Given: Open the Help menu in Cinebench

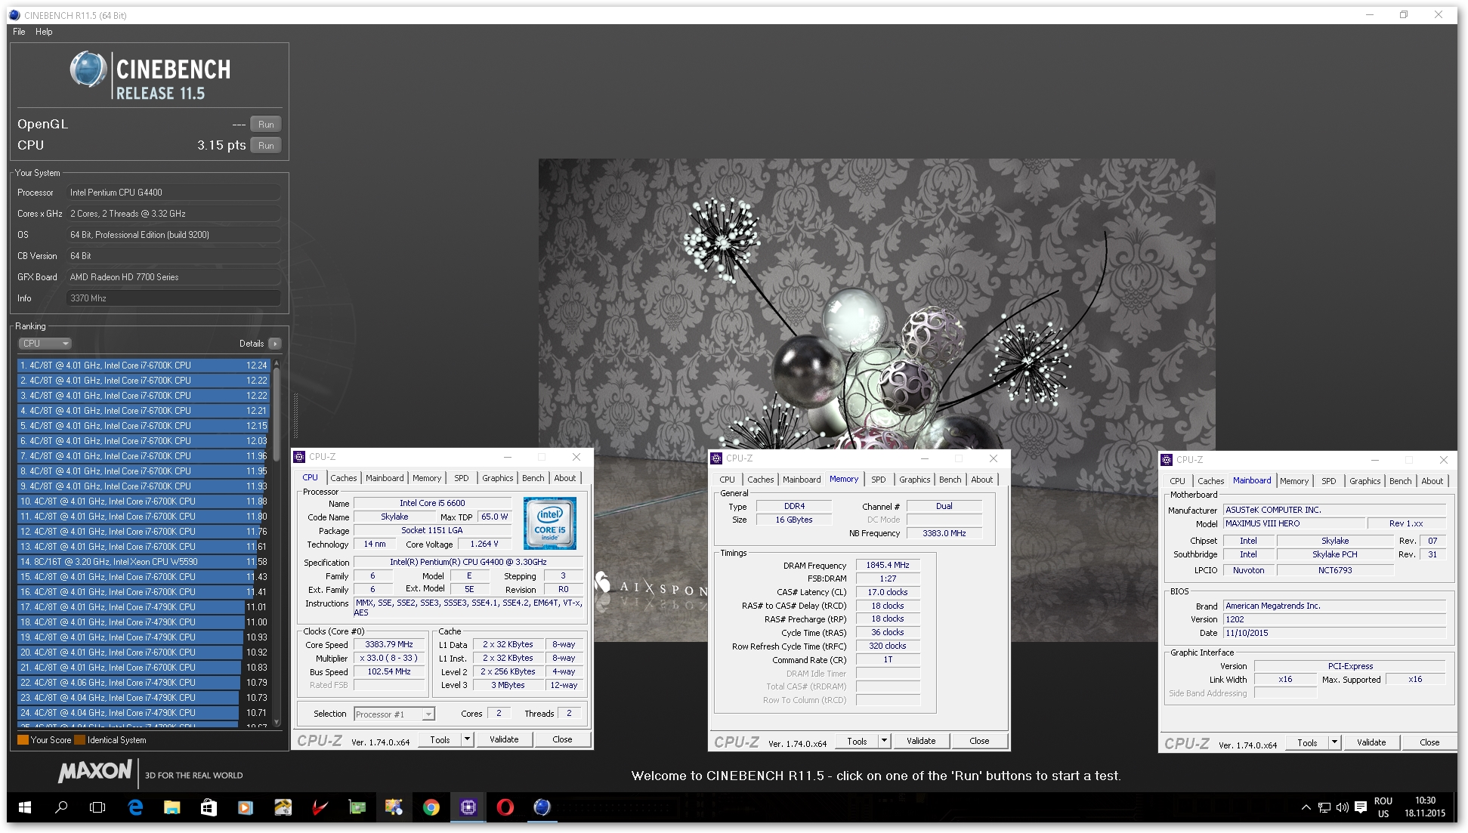Looking at the screenshot, I should click(44, 32).
